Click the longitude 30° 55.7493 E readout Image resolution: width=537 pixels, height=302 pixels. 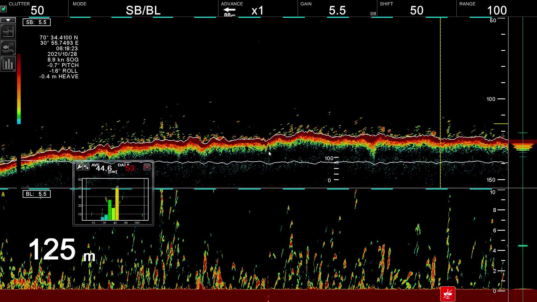tap(59, 43)
